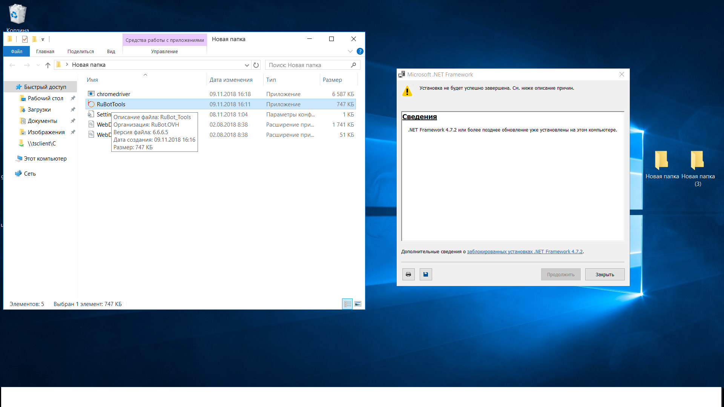This screenshot has height=407, width=724.
Task: Select Загрузки in navigation pane
Action: pyautogui.click(x=39, y=110)
